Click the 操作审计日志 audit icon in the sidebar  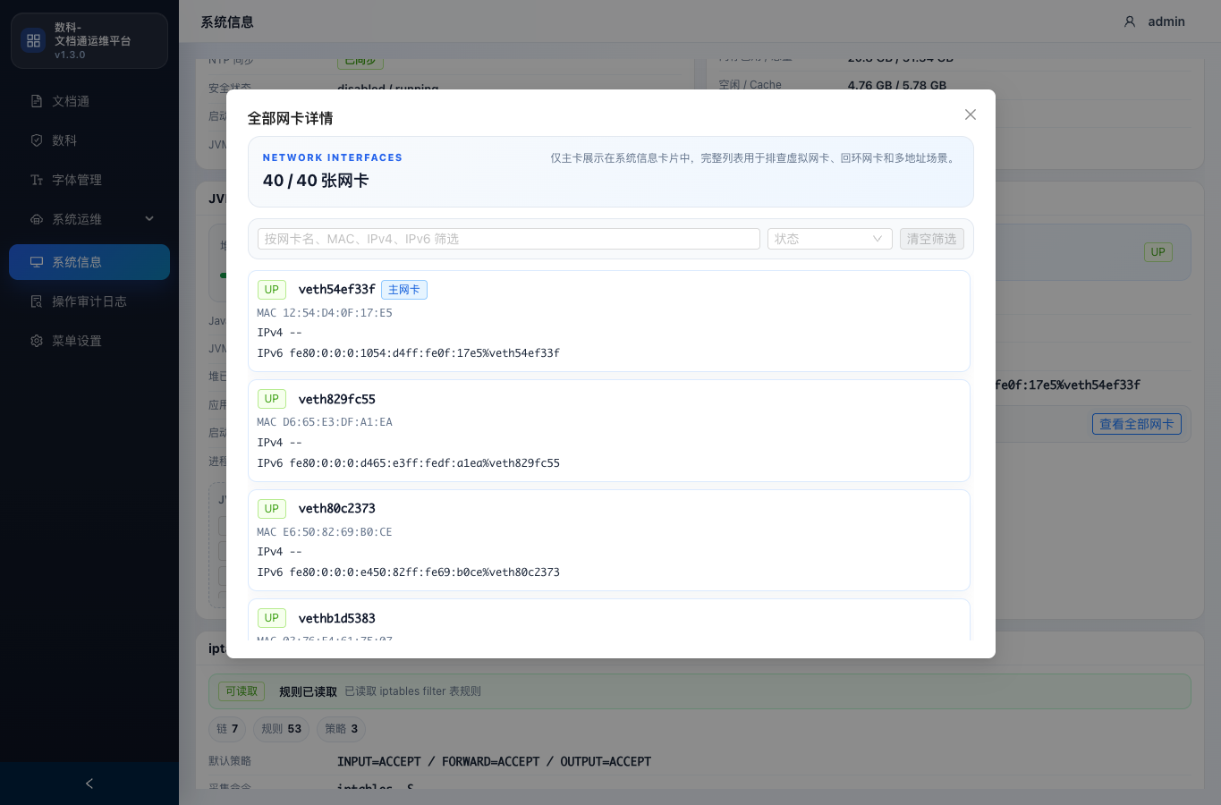point(37,301)
